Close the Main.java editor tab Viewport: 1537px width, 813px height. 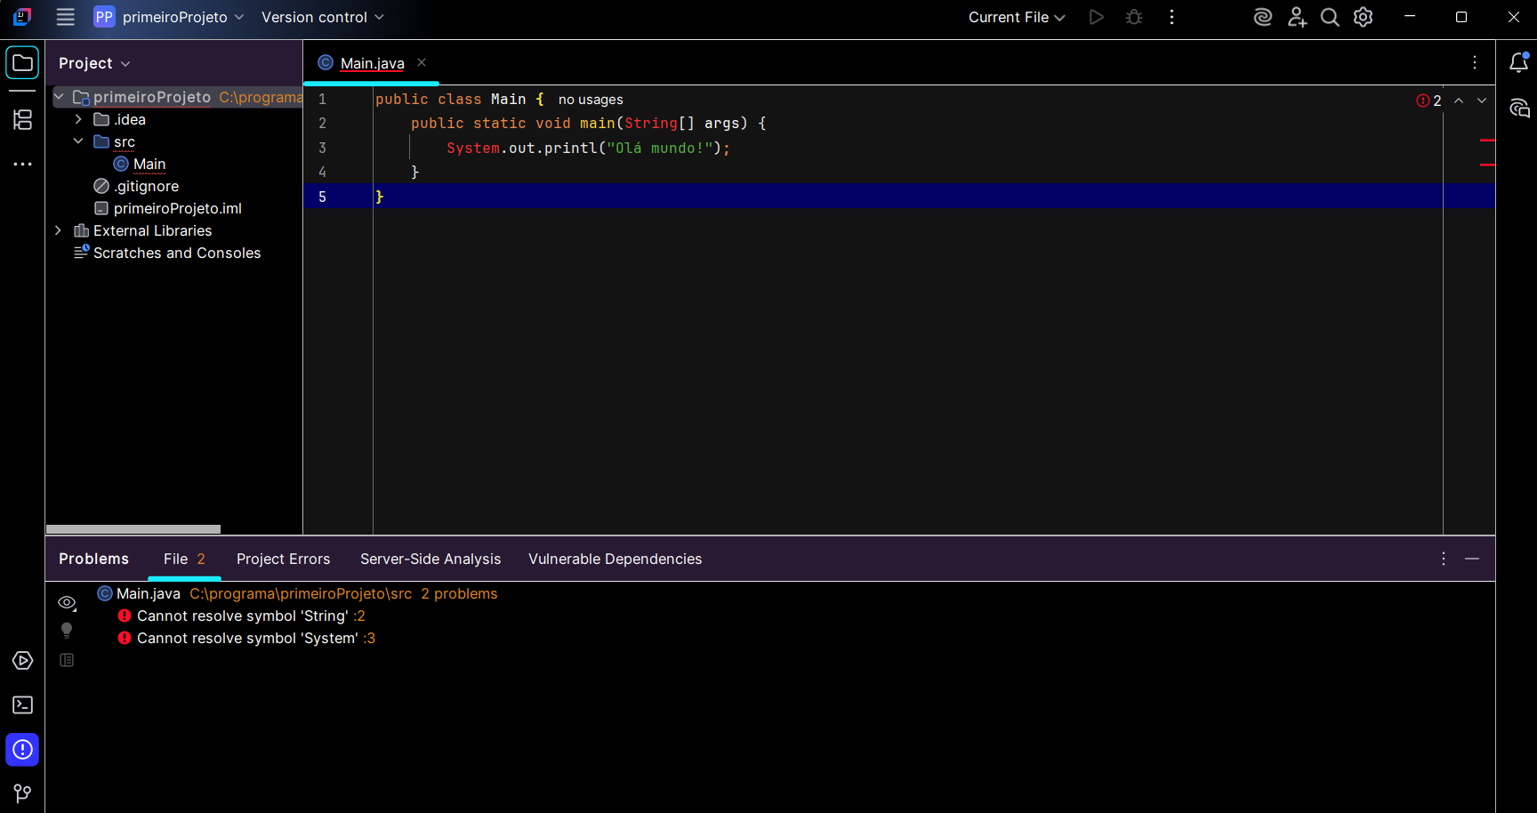coord(422,62)
